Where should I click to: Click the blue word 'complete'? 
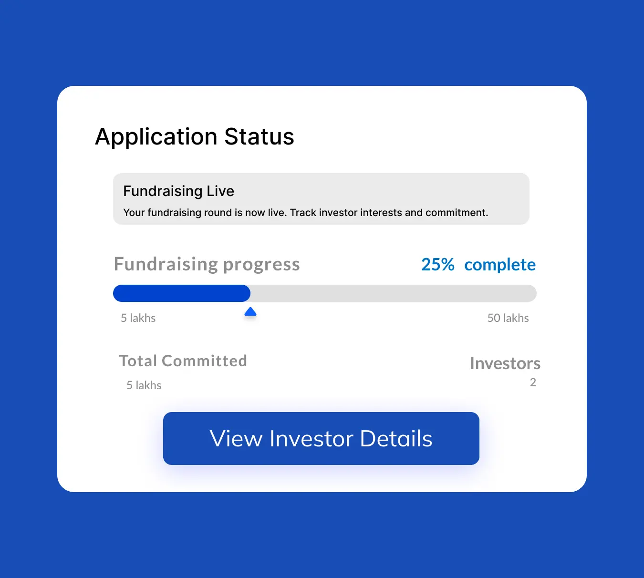click(500, 265)
